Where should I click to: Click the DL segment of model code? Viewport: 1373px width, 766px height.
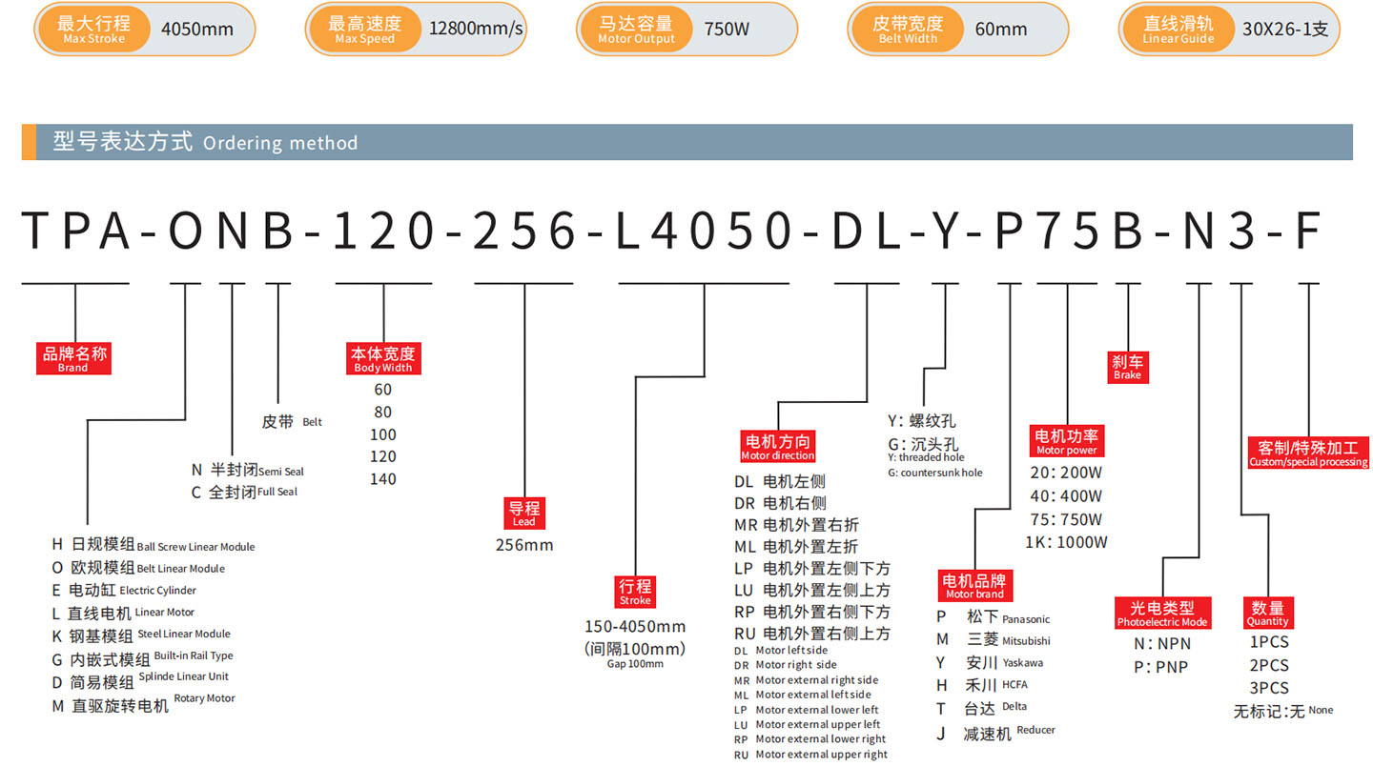[866, 232]
